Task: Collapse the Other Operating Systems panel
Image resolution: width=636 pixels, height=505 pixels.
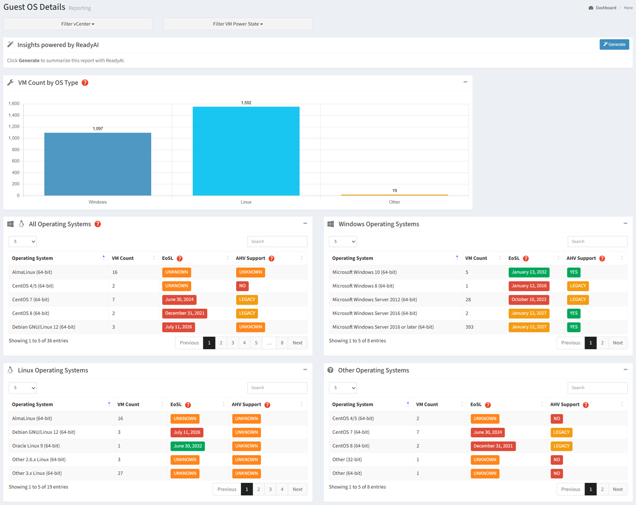Action: [x=625, y=370]
